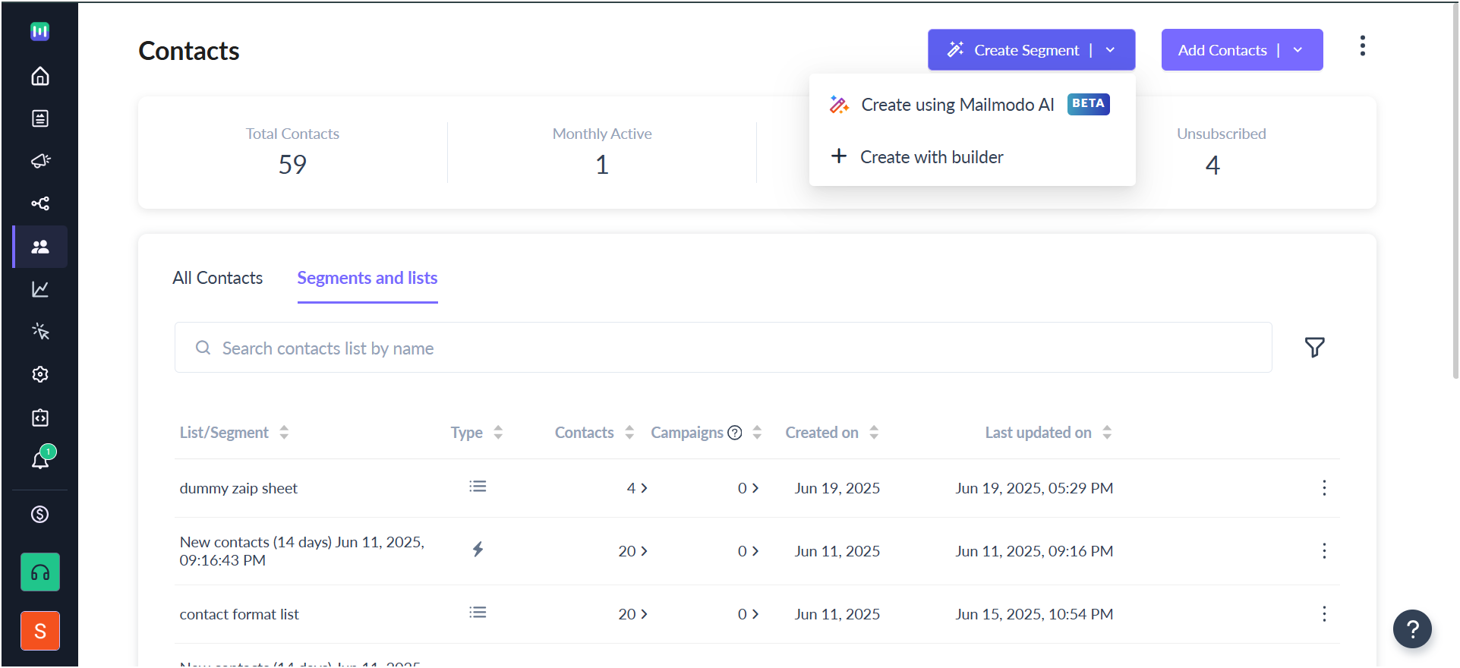The width and height of the screenshot is (1460, 668).
Task: Click the BETA badge
Action: click(1089, 104)
